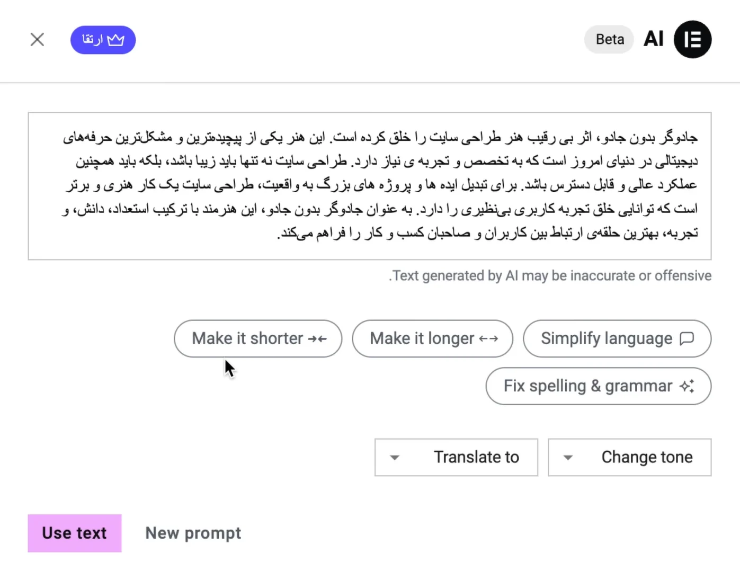Click the Beta badge
The width and height of the screenshot is (740, 563).
pyautogui.click(x=609, y=39)
